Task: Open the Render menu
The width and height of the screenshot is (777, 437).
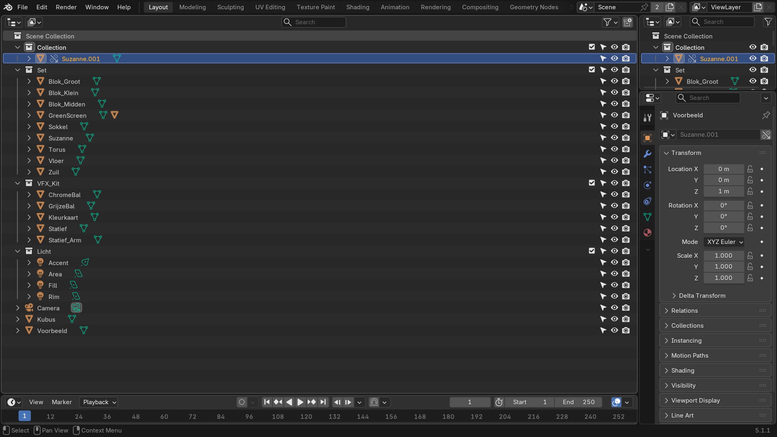Action: (x=66, y=7)
